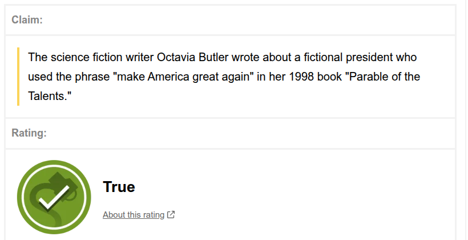
Task: Click the word "who" ending the first line
Action: point(408,58)
